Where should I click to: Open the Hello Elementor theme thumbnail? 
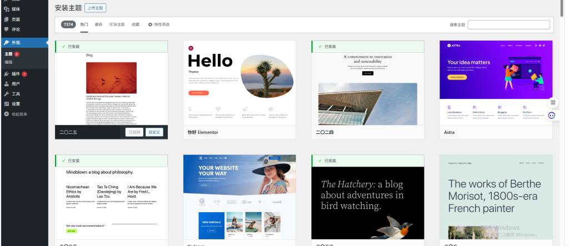tap(239, 83)
